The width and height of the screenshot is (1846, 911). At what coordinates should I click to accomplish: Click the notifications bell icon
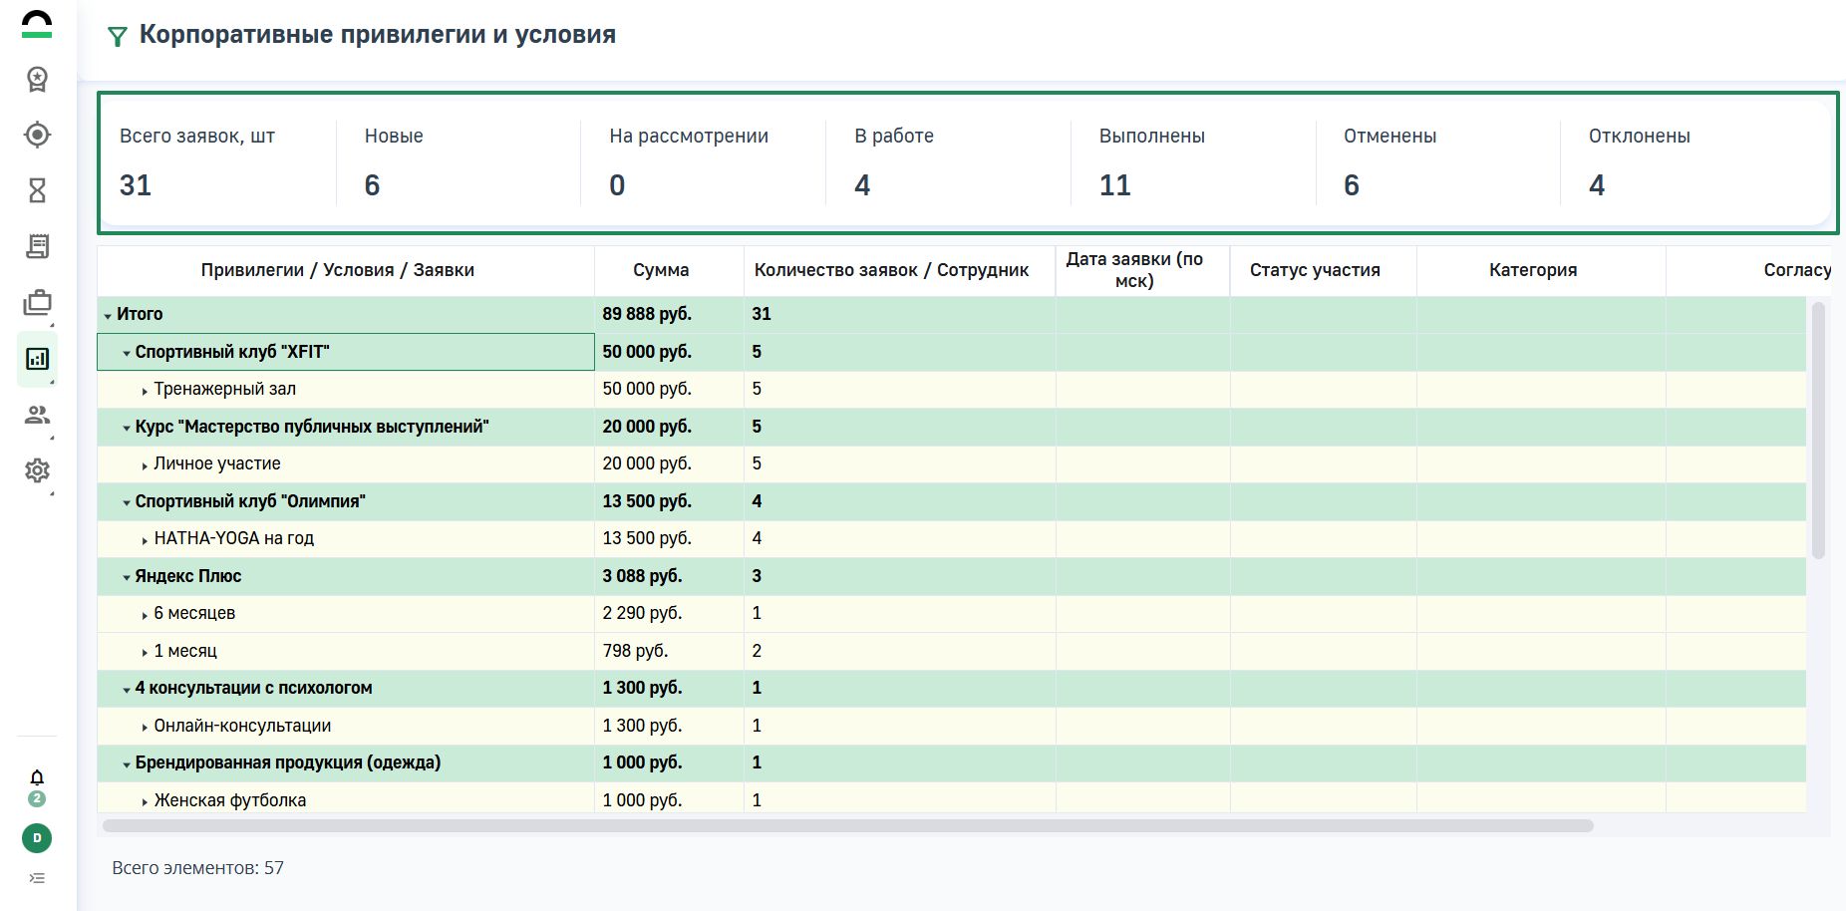point(37,777)
